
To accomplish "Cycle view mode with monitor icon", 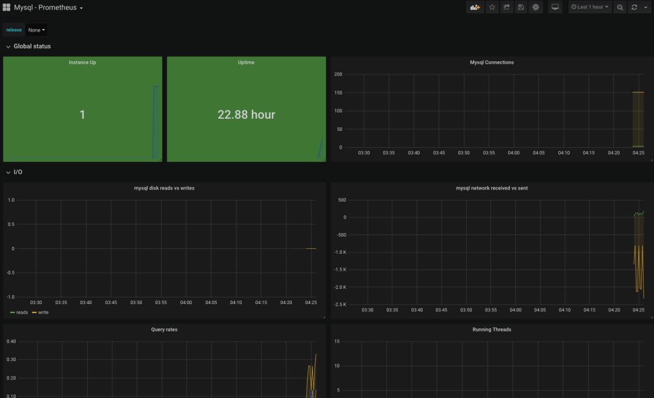I will (555, 7).
